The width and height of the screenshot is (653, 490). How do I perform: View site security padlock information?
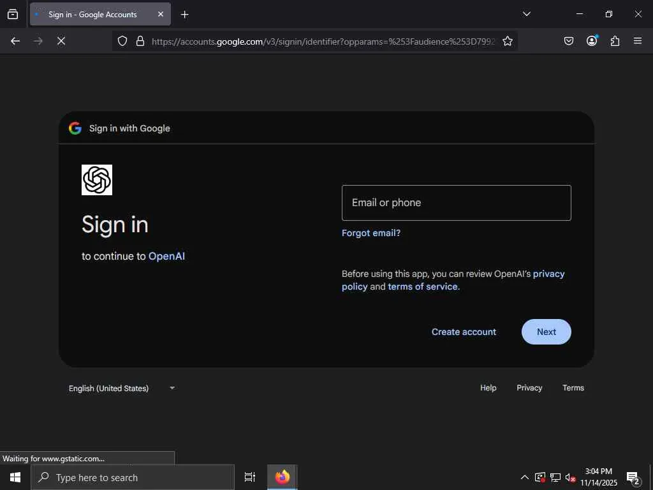click(140, 41)
